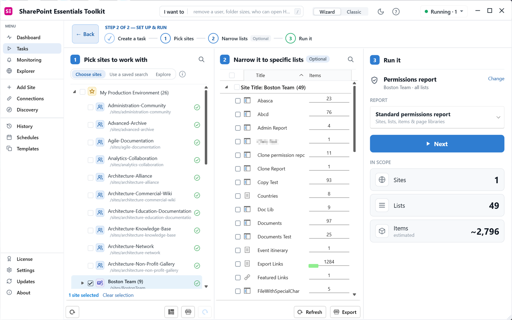
Task: Click Export Links items progress bar
Action: point(313,266)
